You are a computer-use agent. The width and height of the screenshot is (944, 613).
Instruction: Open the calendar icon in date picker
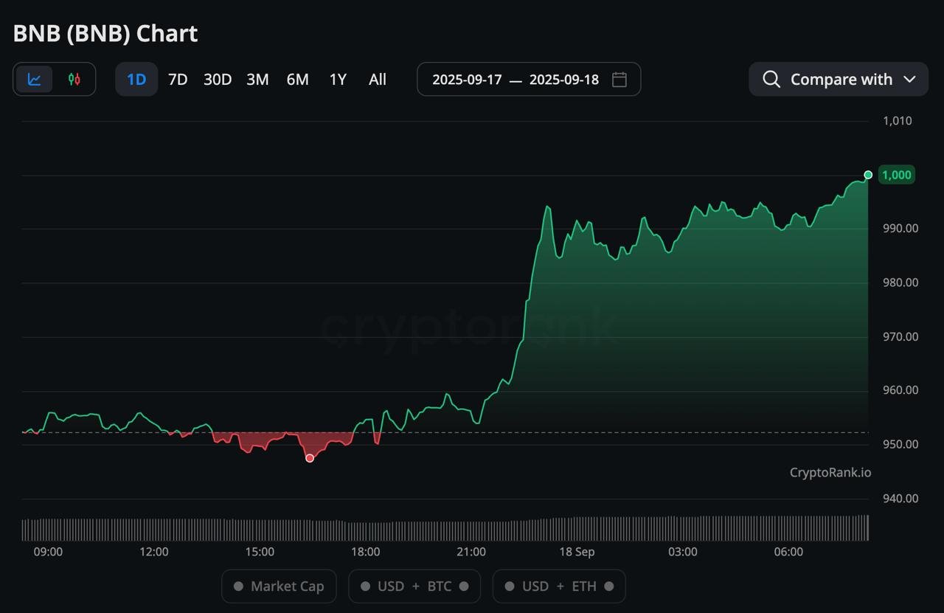618,79
